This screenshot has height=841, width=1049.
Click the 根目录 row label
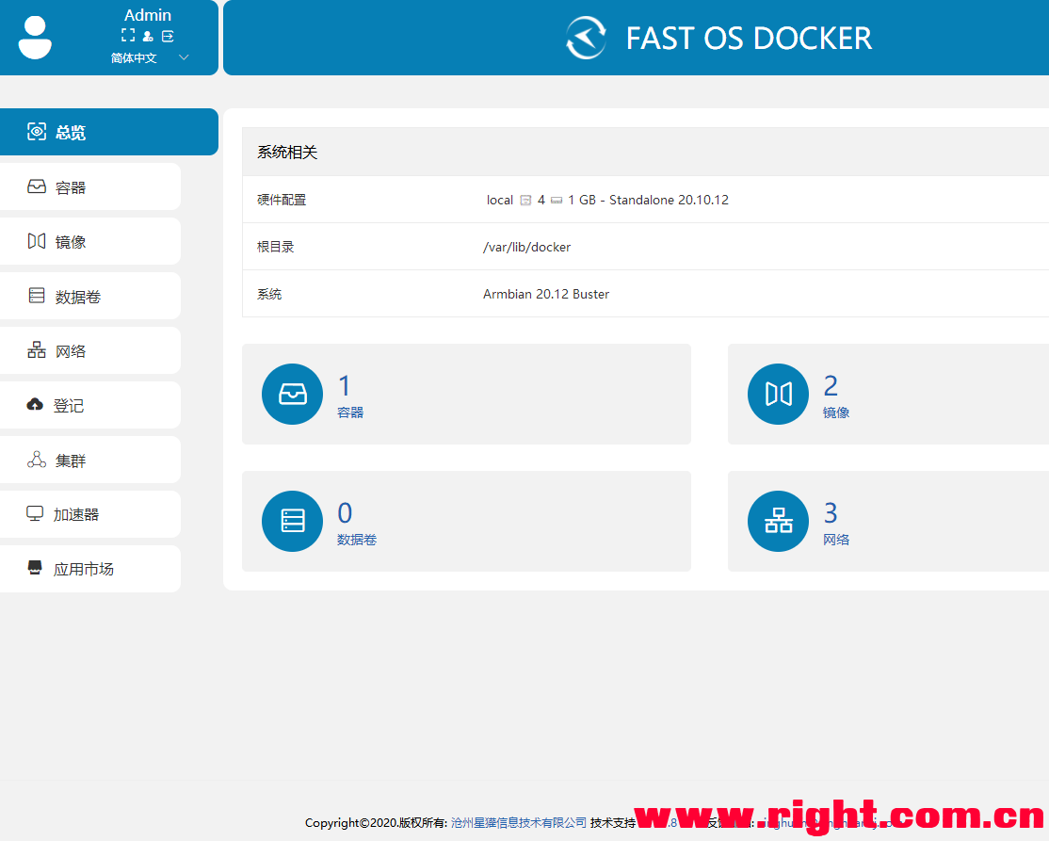(x=276, y=247)
